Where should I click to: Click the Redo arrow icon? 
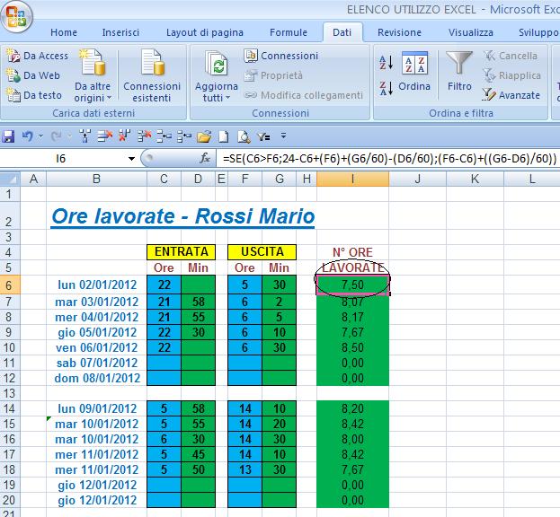[x=56, y=136]
